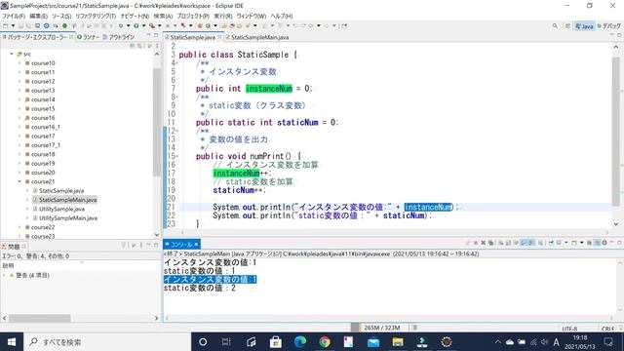Maximize the console view
624x351 pixels.
(x=620, y=243)
